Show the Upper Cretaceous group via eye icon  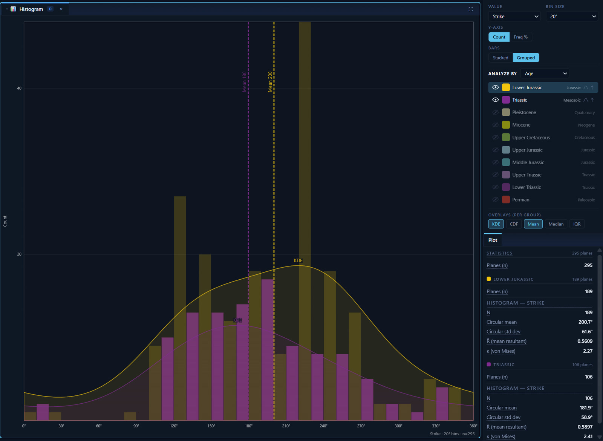496,137
